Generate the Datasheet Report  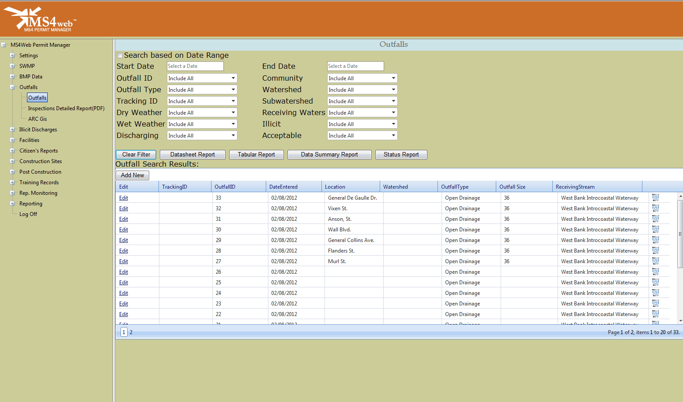tap(192, 155)
